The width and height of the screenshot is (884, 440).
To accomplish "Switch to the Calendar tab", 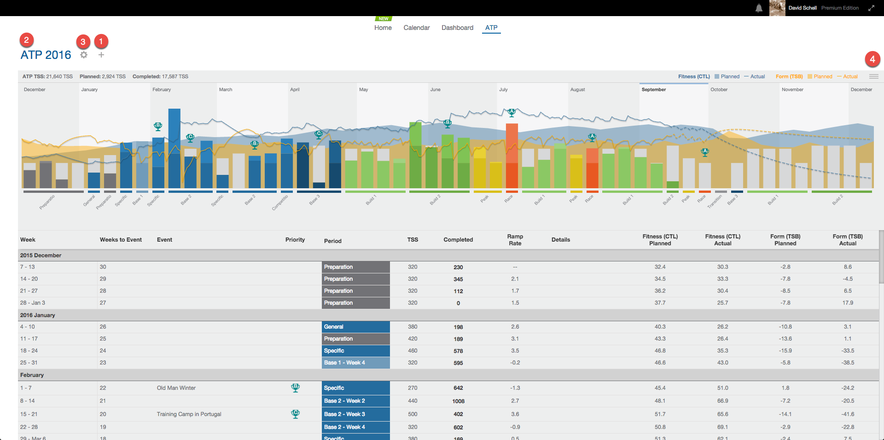I will [x=416, y=28].
